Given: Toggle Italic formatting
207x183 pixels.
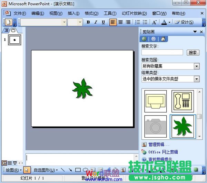Looking at the screenshot, I should (96, 22).
